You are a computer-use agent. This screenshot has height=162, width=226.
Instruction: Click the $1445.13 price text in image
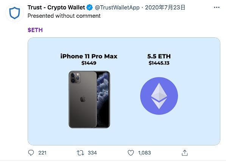(159, 63)
